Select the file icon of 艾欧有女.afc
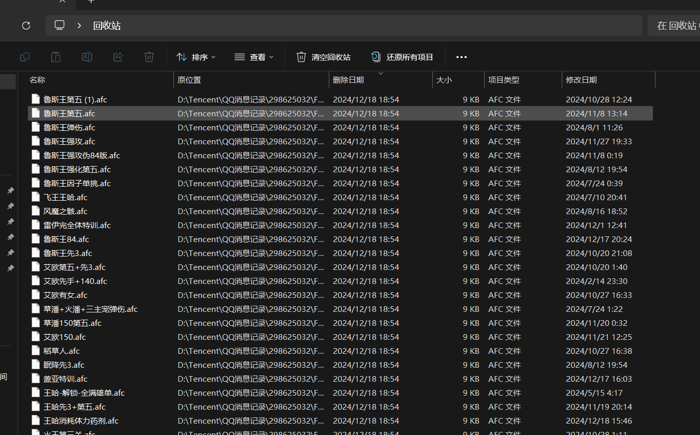Viewport: 700px width, 435px height. pos(36,294)
